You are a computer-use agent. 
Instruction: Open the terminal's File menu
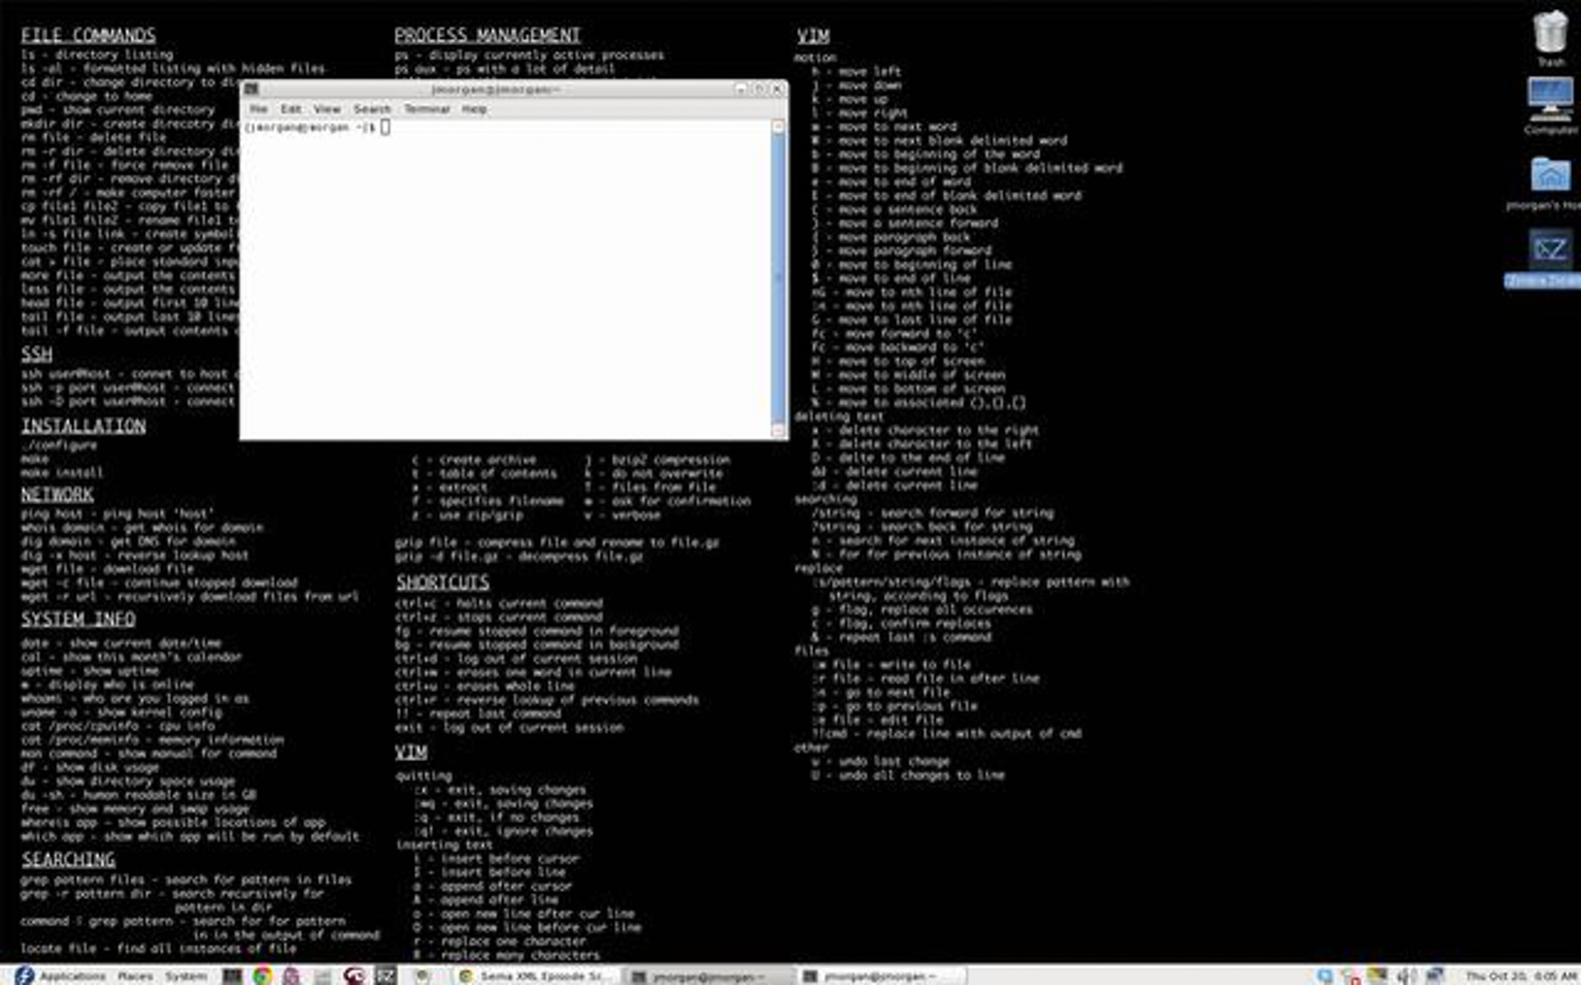coord(258,109)
